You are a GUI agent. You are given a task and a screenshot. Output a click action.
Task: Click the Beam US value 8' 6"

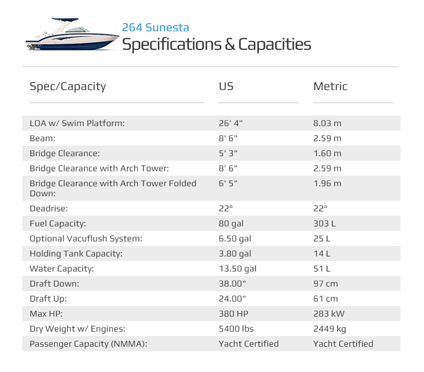(228, 138)
